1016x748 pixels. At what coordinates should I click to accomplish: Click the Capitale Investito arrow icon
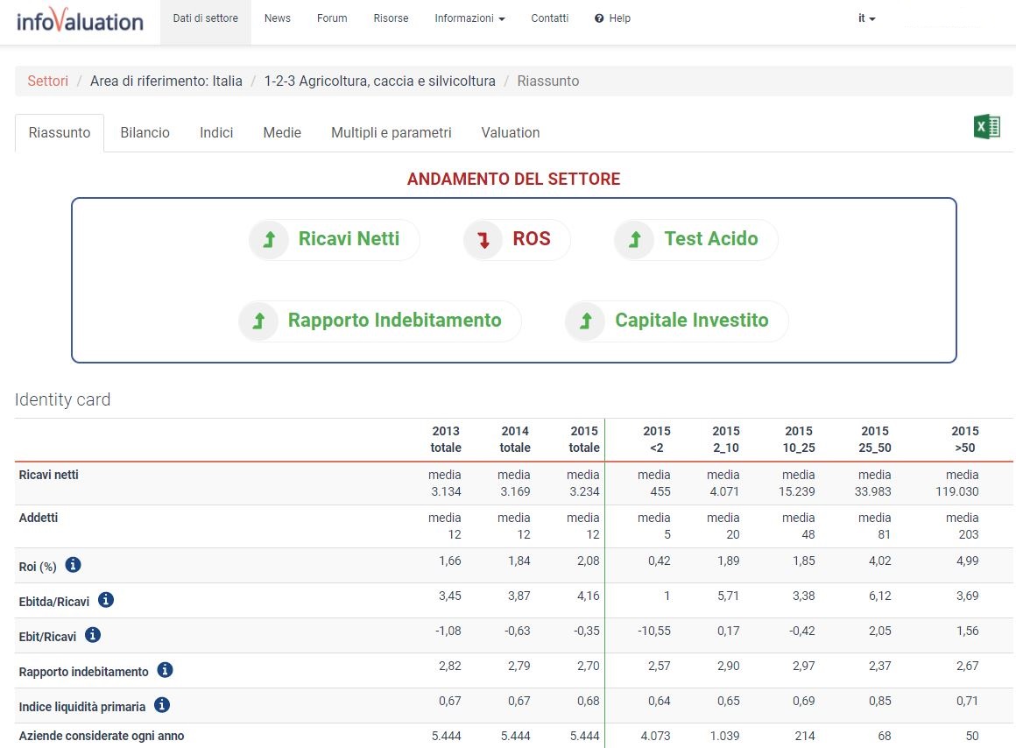point(586,321)
